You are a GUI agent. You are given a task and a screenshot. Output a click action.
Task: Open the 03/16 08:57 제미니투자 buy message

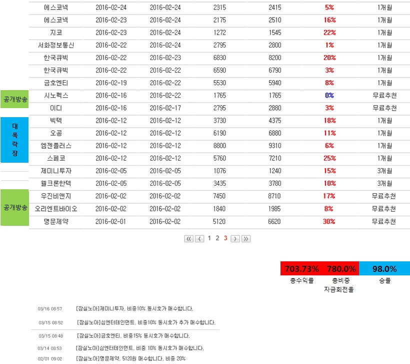click(x=134, y=309)
